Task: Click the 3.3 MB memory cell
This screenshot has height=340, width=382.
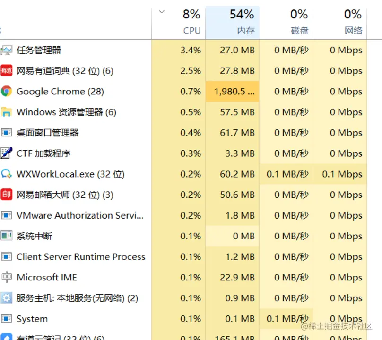Action: click(233, 153)
